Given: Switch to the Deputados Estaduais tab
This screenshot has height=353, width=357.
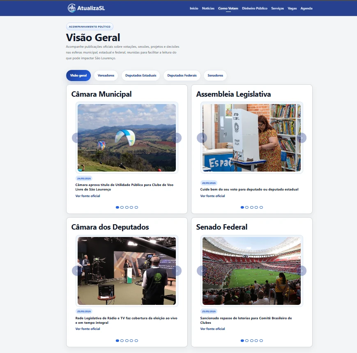Looking at the screenshot, I should tap(141, 75).
